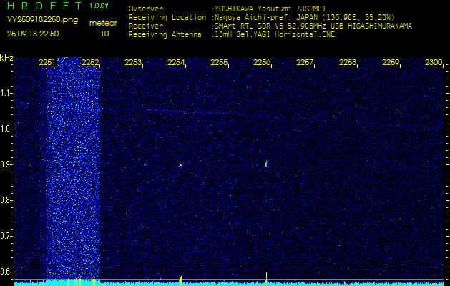
Task: Click the 2258 time axis label
Action: coord(348,62)
